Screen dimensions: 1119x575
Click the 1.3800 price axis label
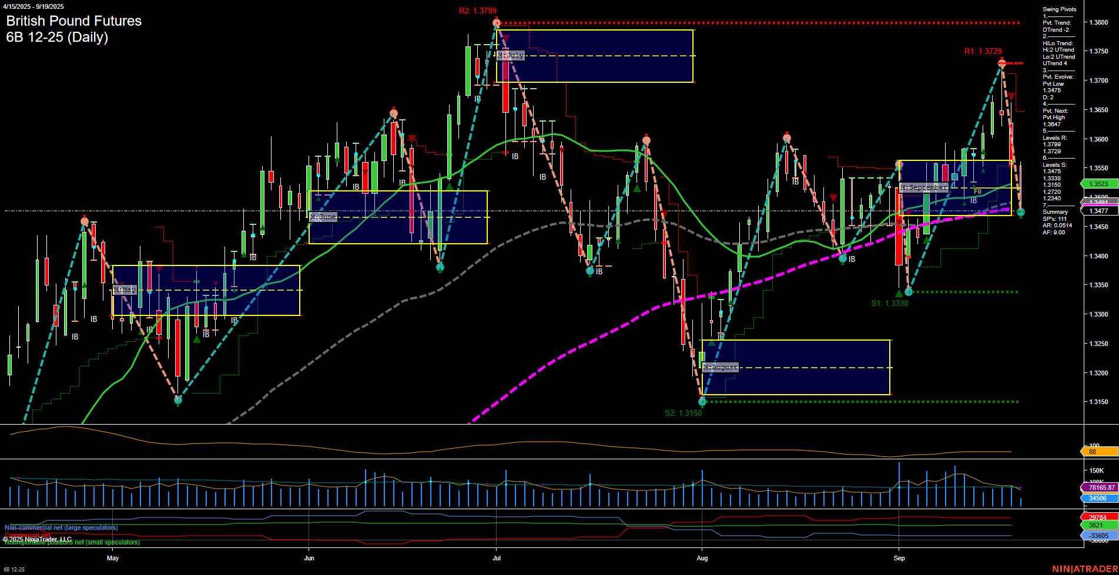1098,22
